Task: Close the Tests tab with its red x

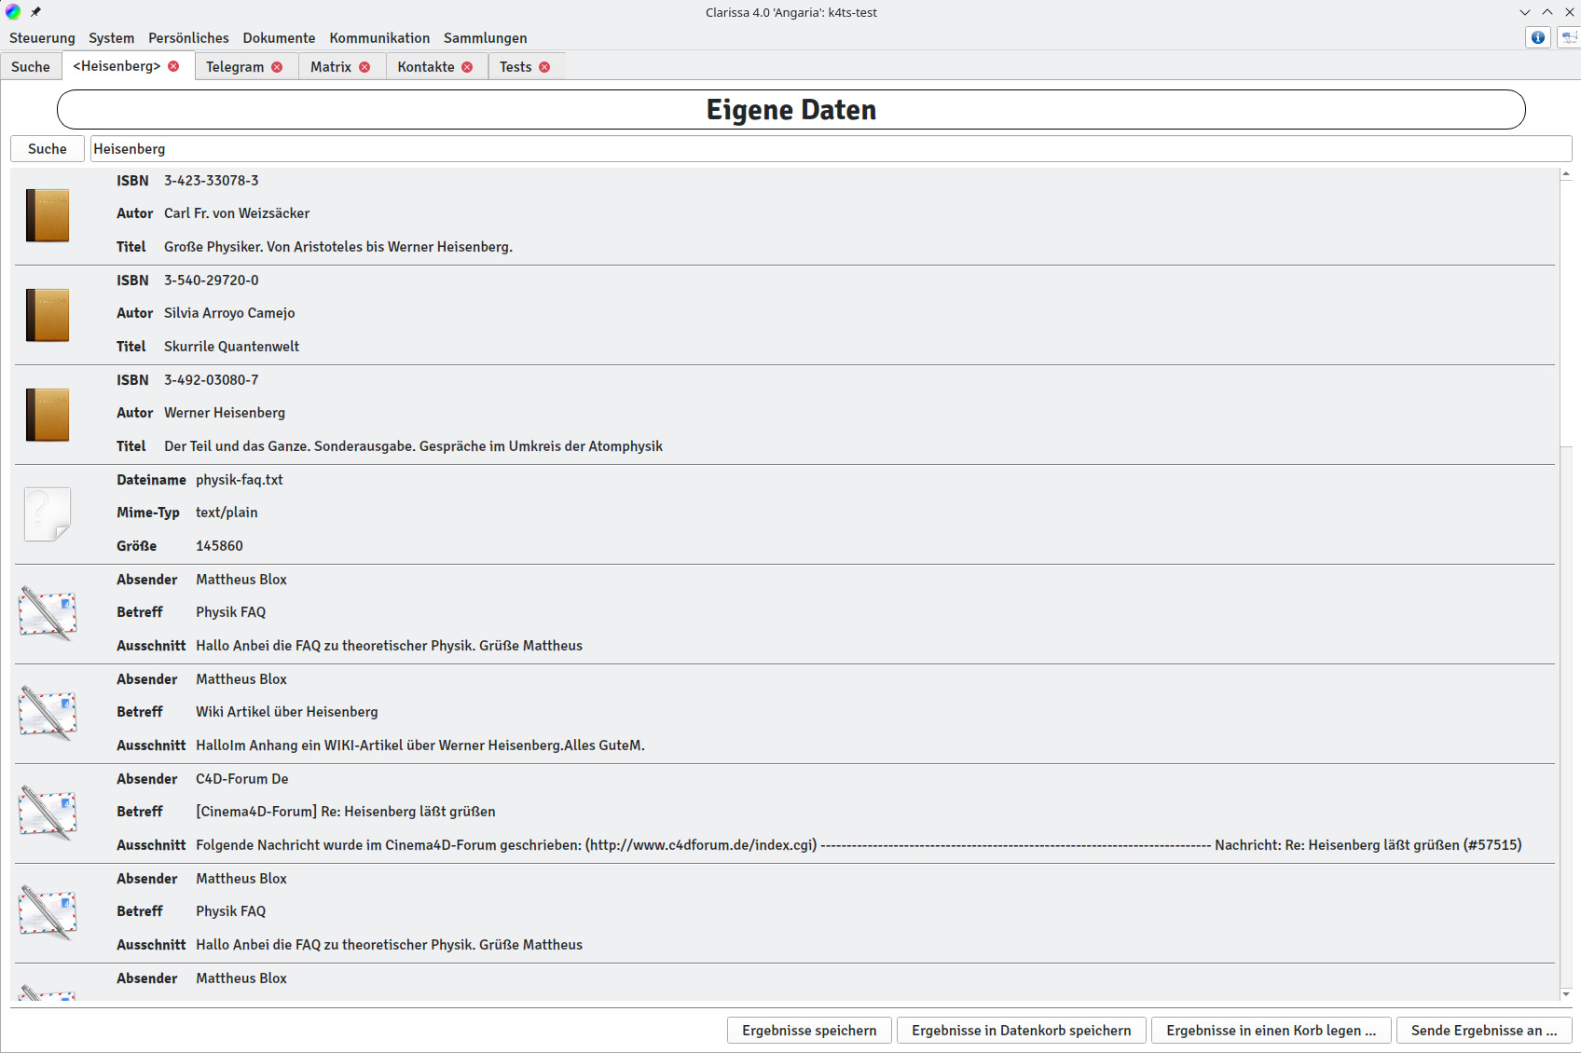Action: [x=544, y=67]
